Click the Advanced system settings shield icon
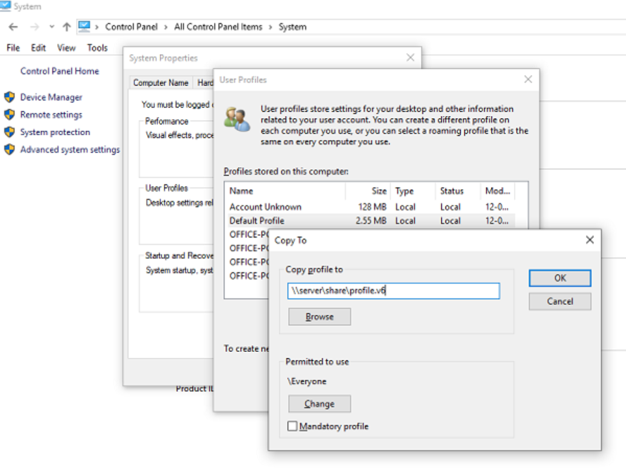 click(x=9, y=149)
